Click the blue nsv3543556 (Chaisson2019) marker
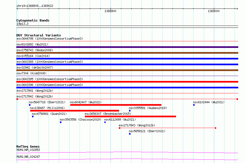The image size is (246, 163). click(61, 122)
